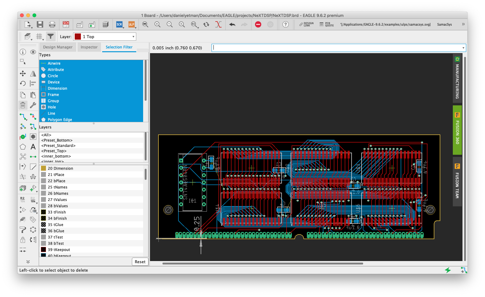Open the Inspector tab

tap(89, 47)
